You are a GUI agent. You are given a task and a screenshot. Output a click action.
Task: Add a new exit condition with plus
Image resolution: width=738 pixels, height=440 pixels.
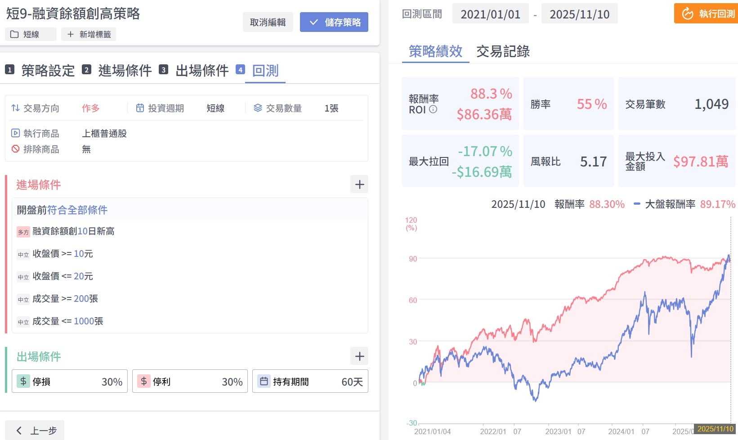(359, 356)
